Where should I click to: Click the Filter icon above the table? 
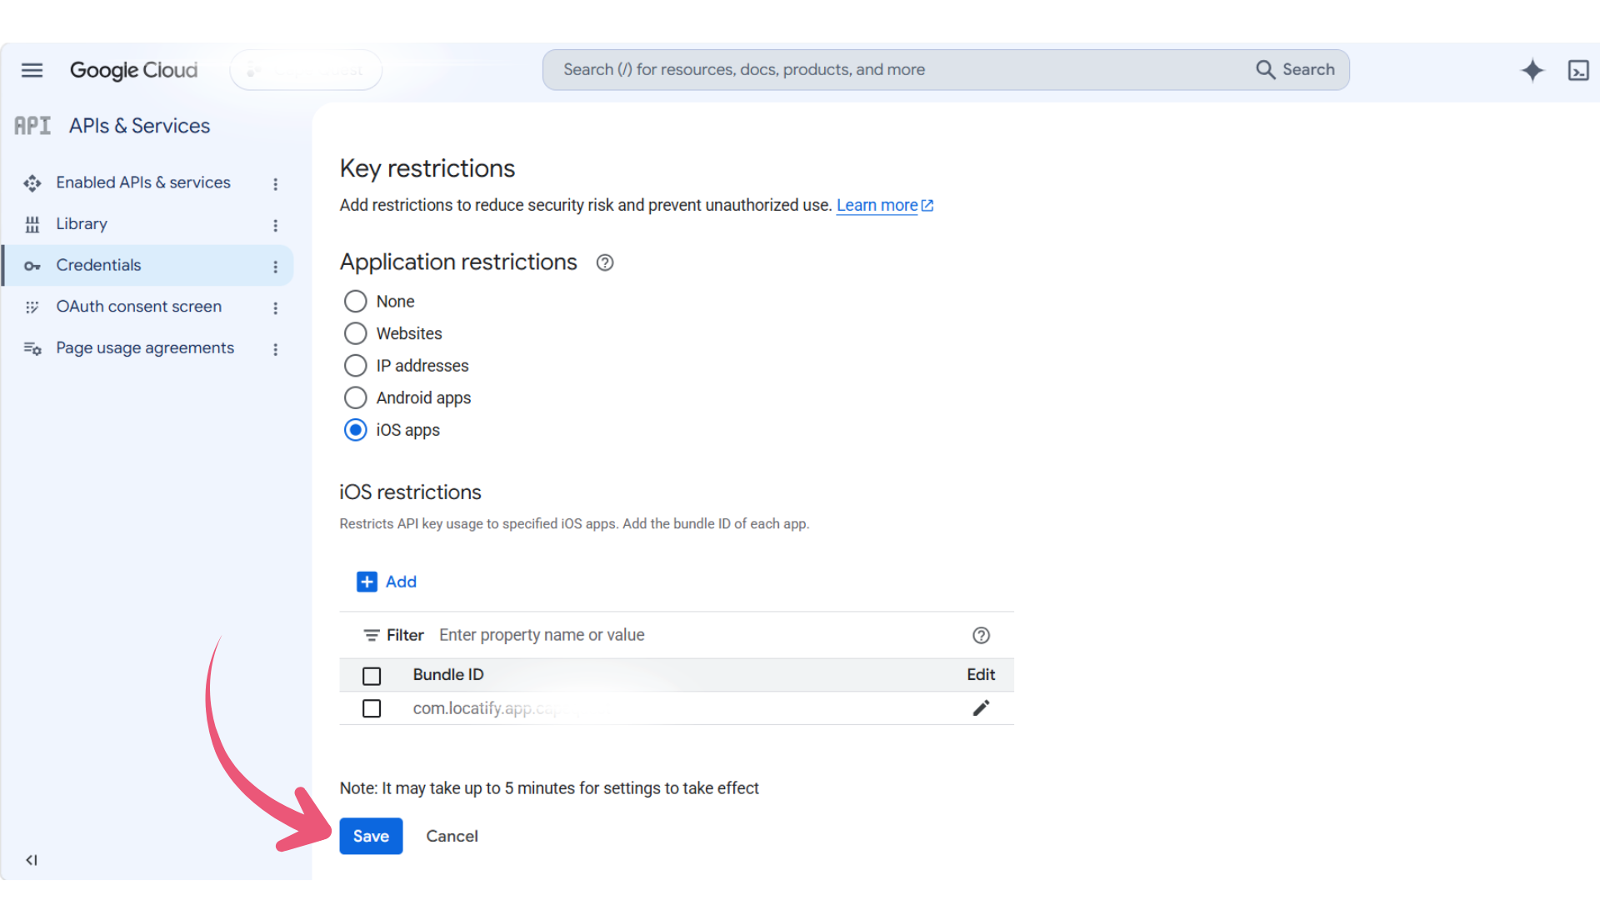pos(372,636)
